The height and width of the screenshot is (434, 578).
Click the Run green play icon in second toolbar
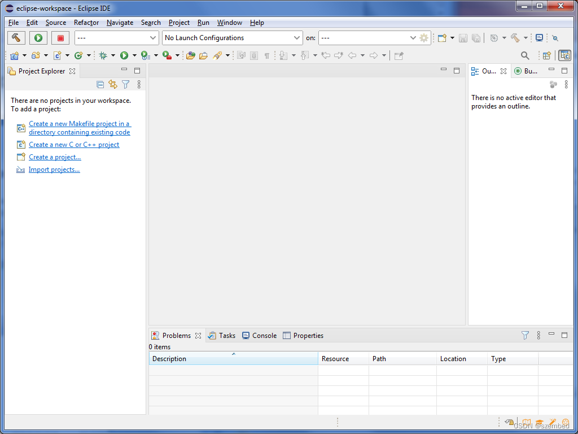tap(124, 56)
